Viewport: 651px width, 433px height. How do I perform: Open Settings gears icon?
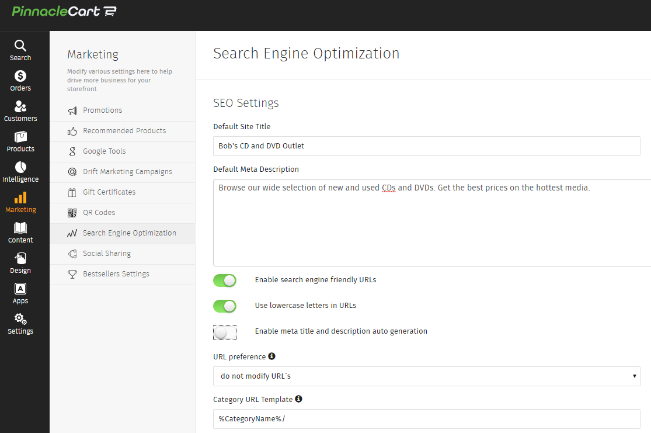(20, 318)
